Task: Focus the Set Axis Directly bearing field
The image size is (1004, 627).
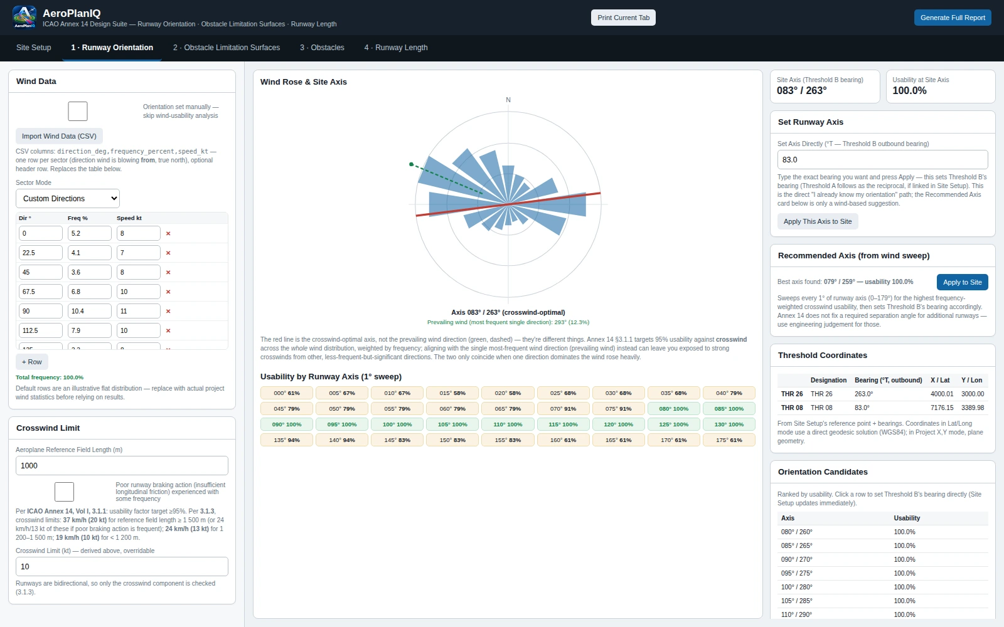Action: (882, 159)
